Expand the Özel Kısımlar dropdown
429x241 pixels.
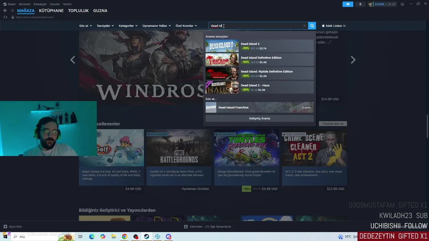[x=186, y=26]
